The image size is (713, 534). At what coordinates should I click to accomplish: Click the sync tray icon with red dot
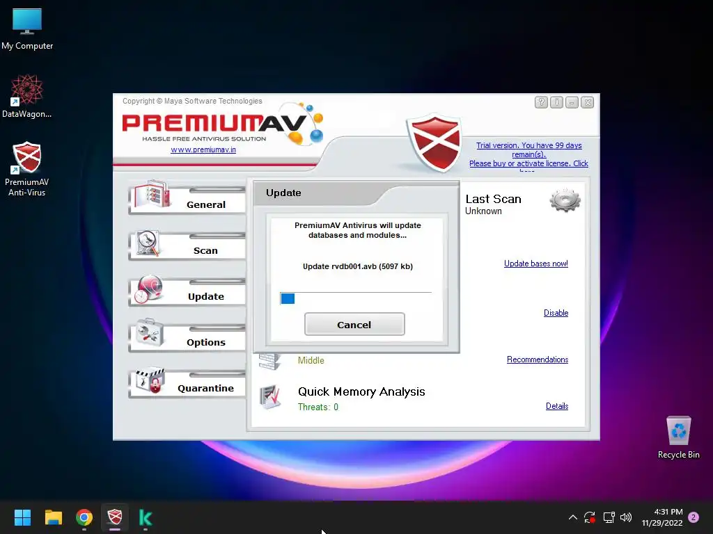[x=590, y=517]
